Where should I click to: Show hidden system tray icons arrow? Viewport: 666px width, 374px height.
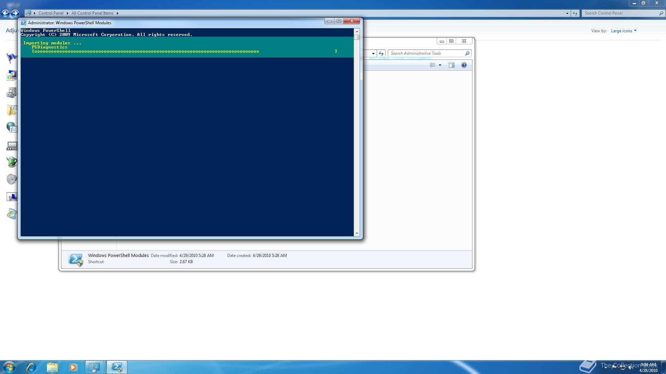[x=606, y=367]
